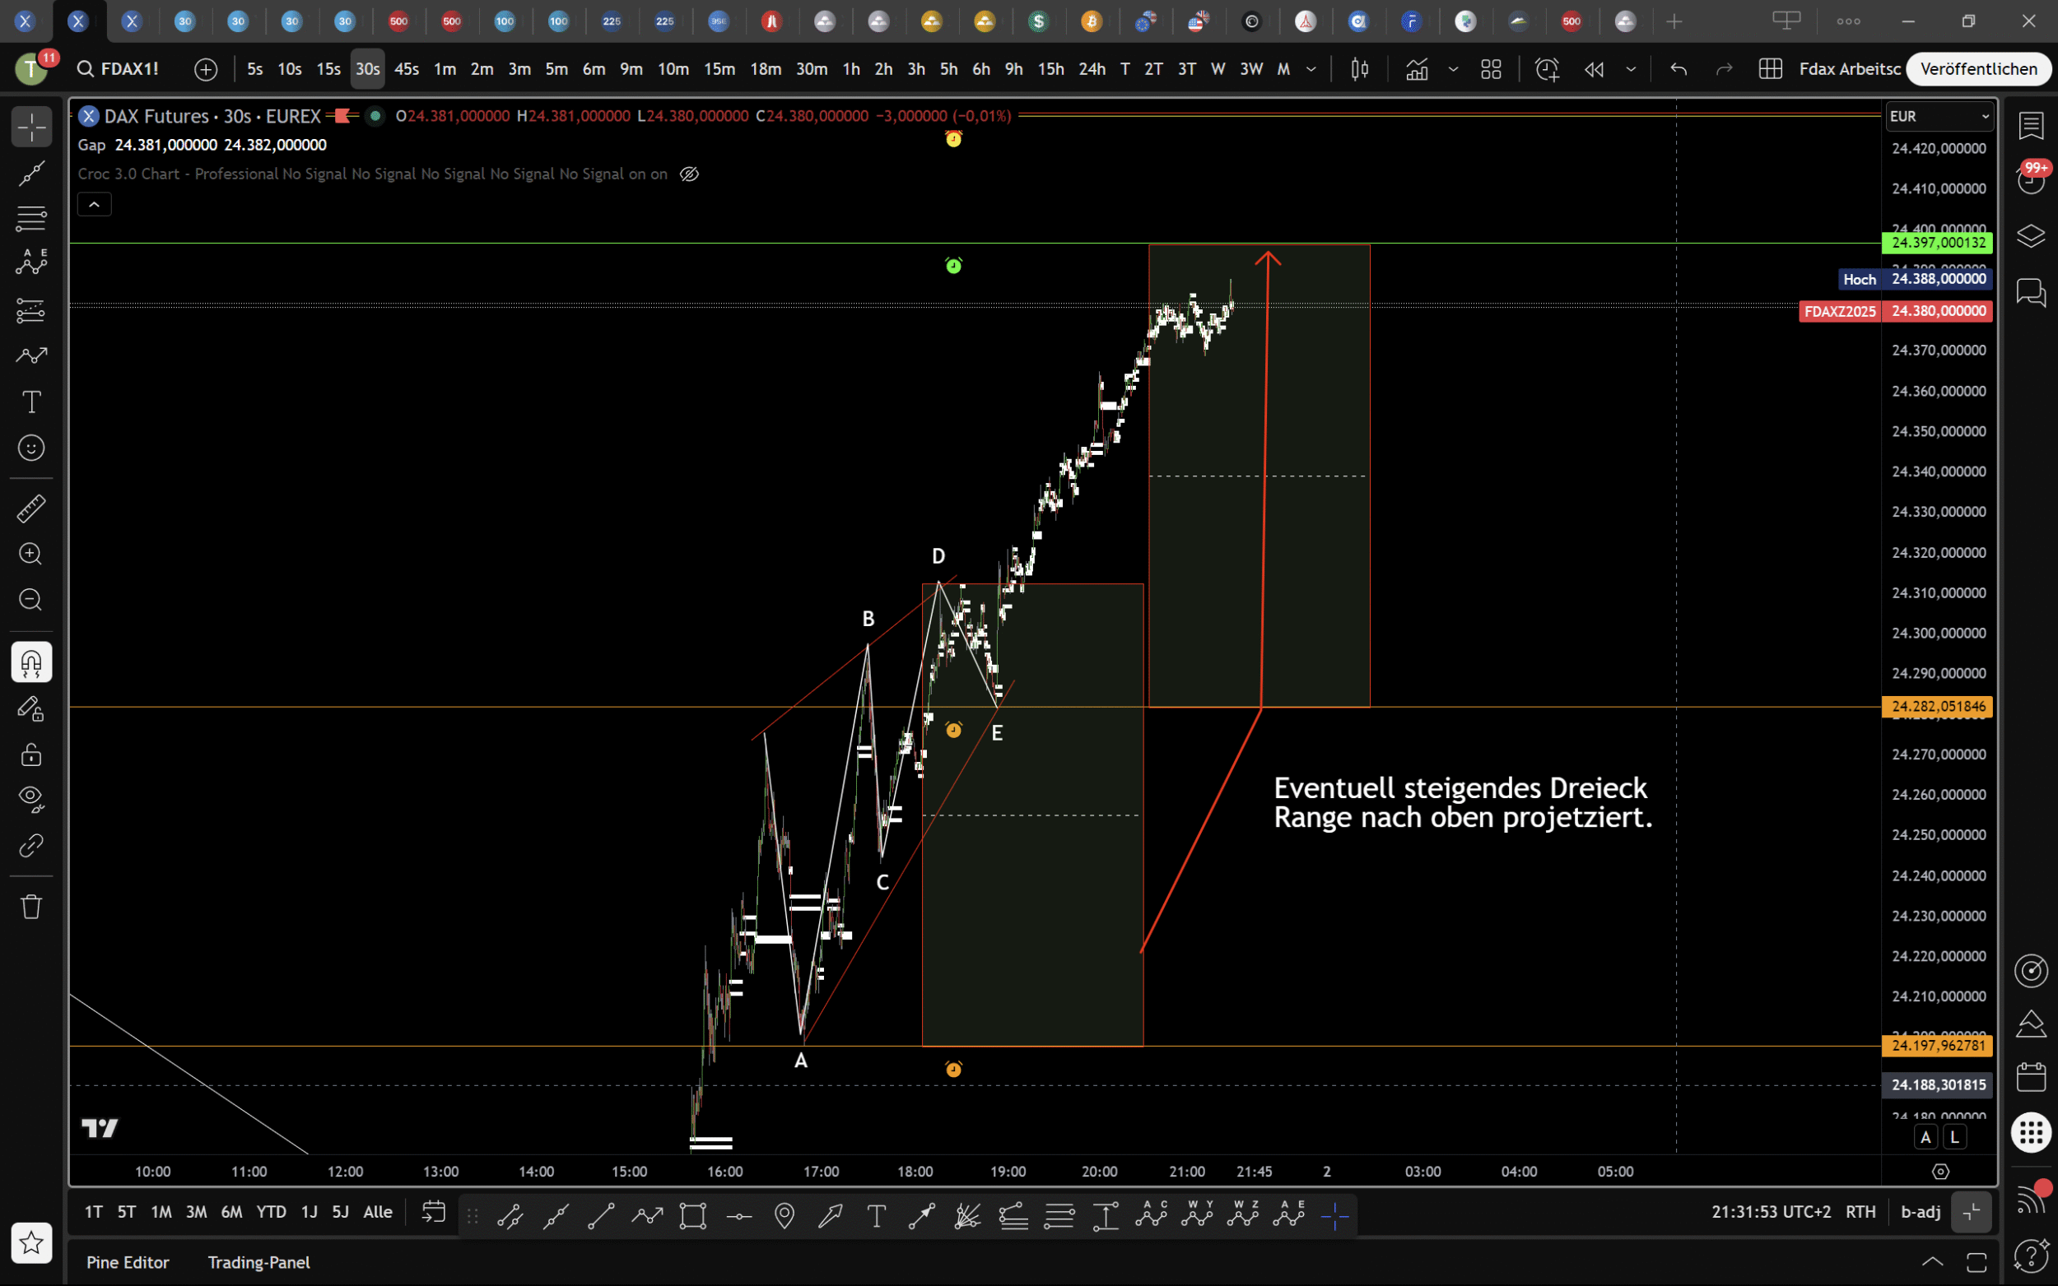Click the FDAX1! symbol search field
2058x1286 pixels.
[129, 69]
